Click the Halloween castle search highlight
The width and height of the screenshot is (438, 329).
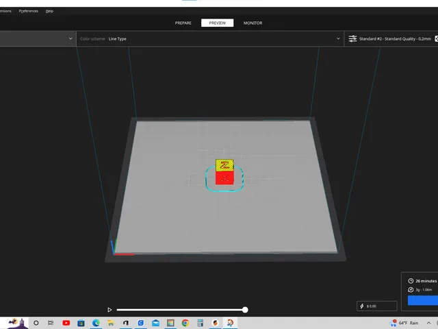point(16,323)
